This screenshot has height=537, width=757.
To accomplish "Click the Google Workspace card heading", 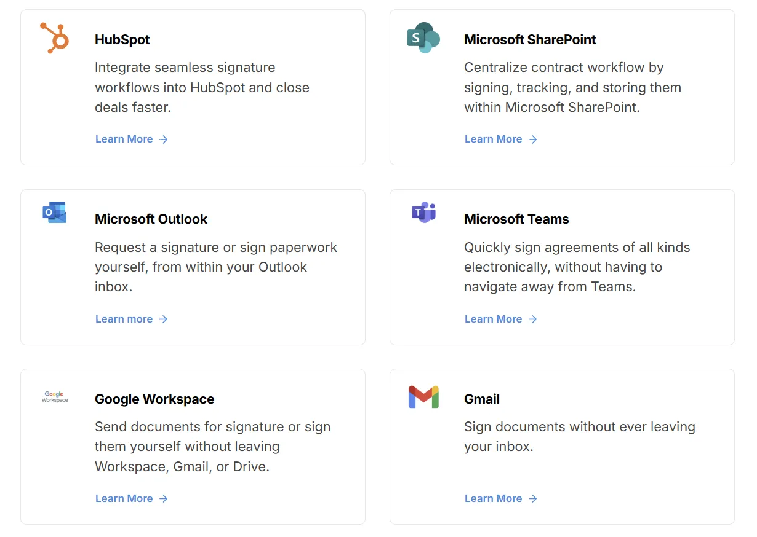I will [154, 399].
